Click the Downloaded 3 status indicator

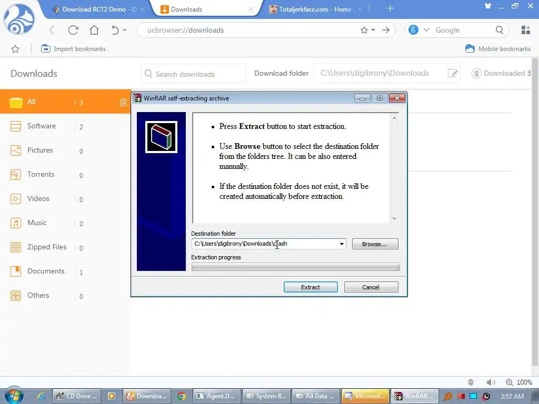[501, 73]
